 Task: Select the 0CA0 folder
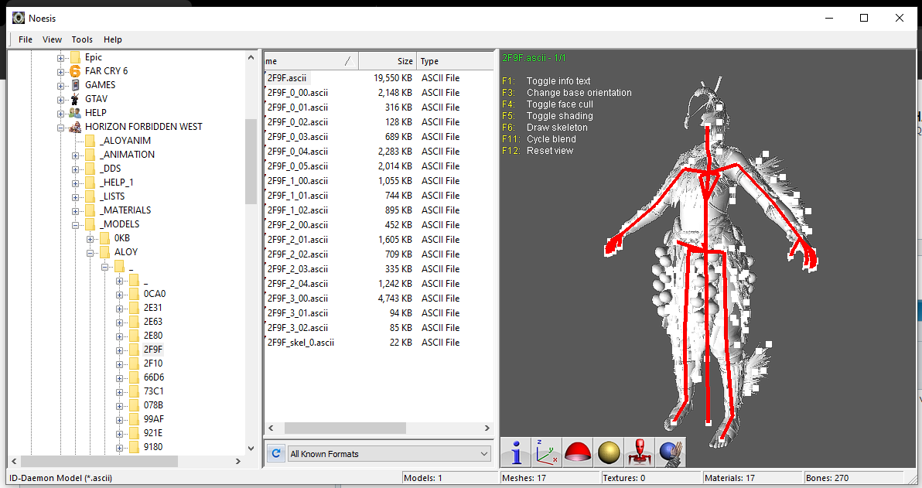[155, 294]
